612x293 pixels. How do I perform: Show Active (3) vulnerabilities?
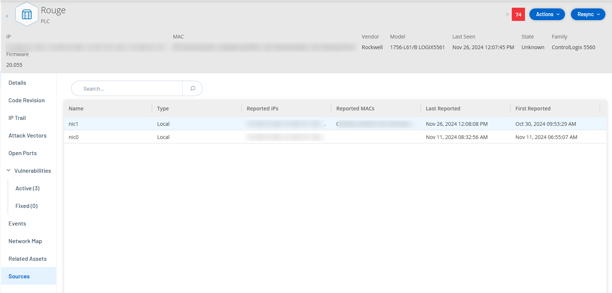pos(28,188)
